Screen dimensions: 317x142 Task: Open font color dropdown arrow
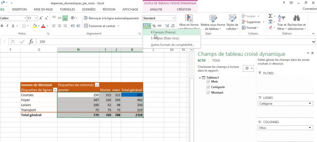[x=47, y=26]
